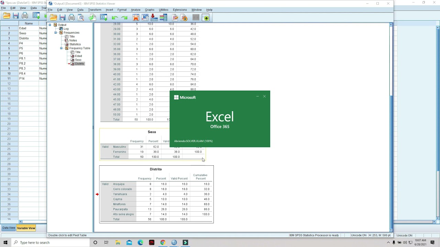This screenshot has width=440, height=247.
Task: Click Alto selva alegre row label
Action: [123, 214]
